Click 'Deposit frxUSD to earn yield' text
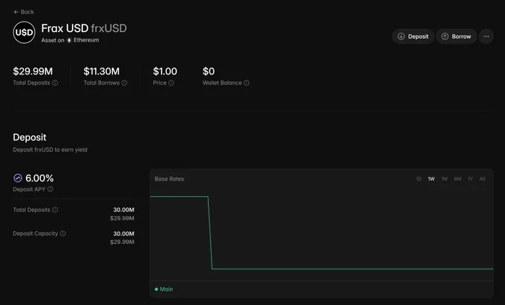This screenshot has width=505, height=305. pos(50,150)
